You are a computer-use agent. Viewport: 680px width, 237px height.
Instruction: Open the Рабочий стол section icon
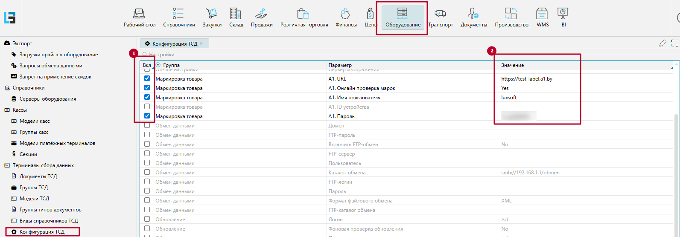tap(139, 14)
